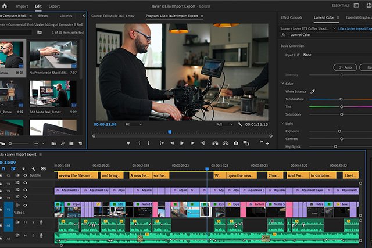Click the search icon in Project panel
Screen dimensions: 372x248
(62, 142)
